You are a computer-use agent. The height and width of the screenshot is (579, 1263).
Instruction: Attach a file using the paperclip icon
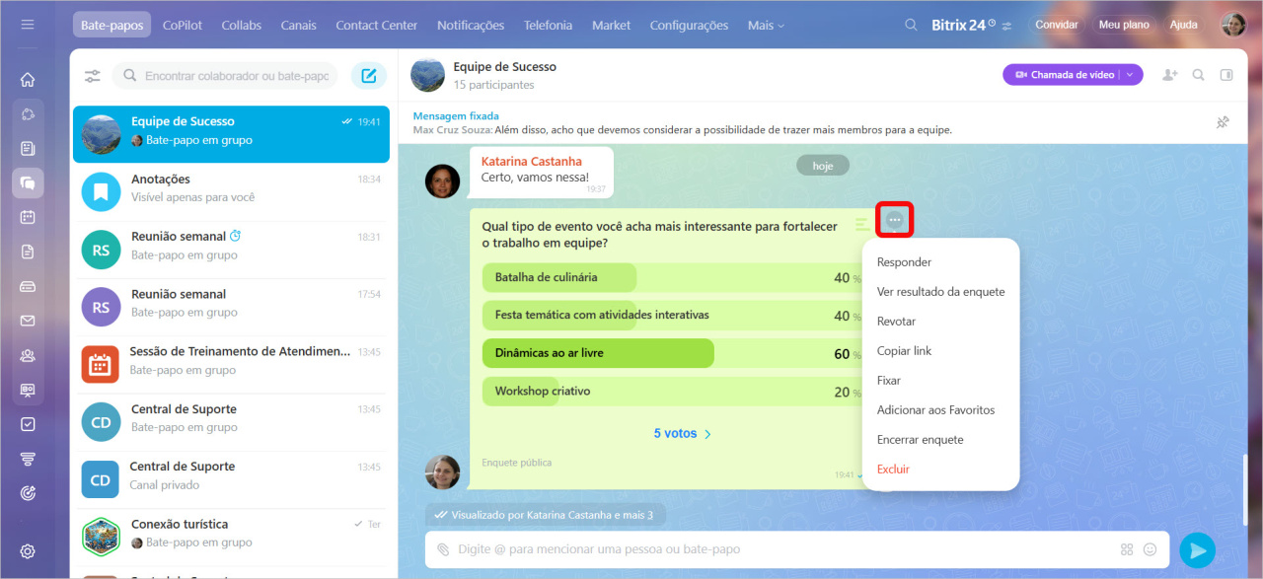pyautogui.click(x=444, y=549)
